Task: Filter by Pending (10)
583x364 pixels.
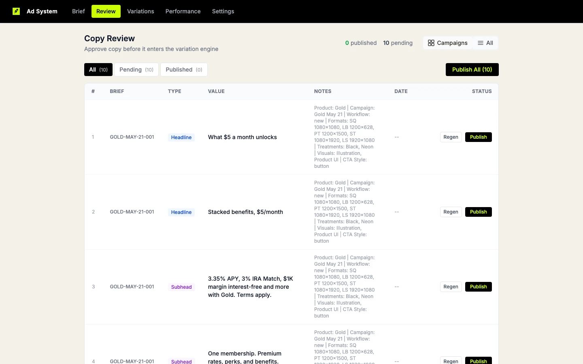Action: pos(136,70)
